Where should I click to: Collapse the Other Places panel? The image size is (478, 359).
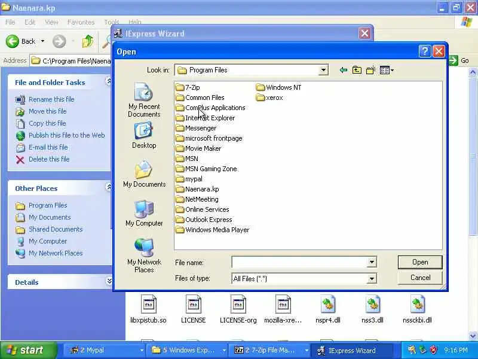tap(109, 187)
